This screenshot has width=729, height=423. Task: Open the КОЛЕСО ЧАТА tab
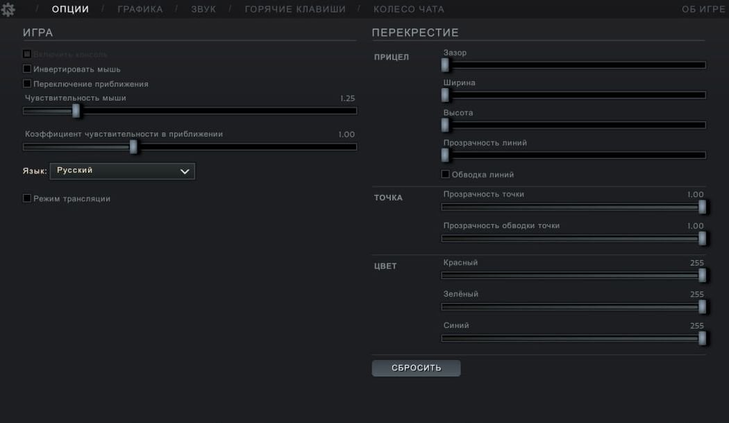[x=409, y=9]
